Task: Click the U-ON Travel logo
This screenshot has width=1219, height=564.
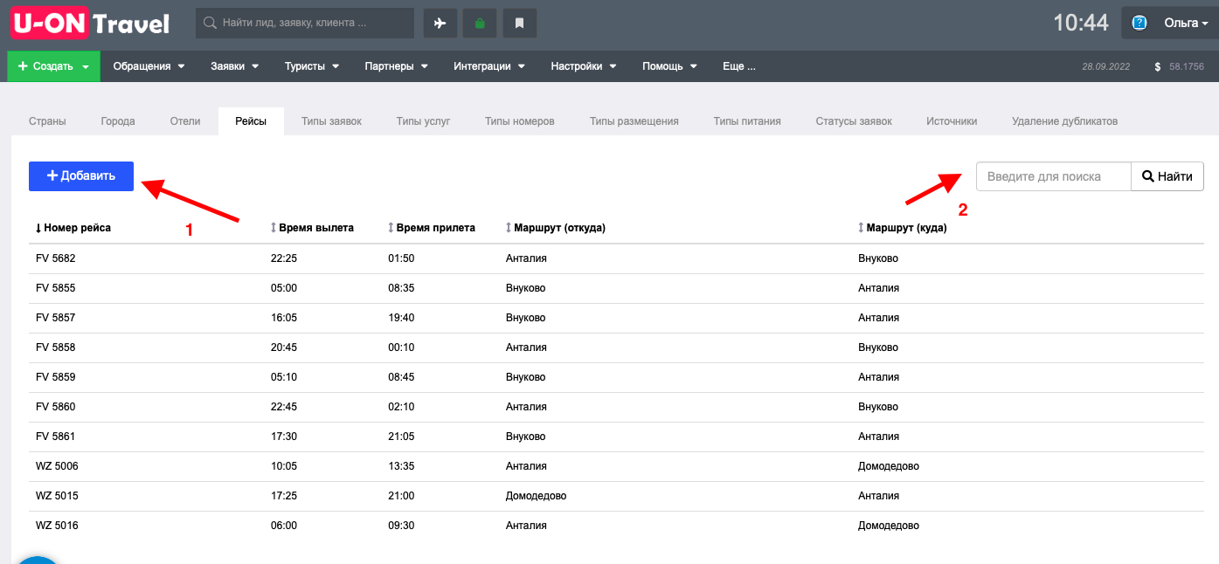Action: 91,23
